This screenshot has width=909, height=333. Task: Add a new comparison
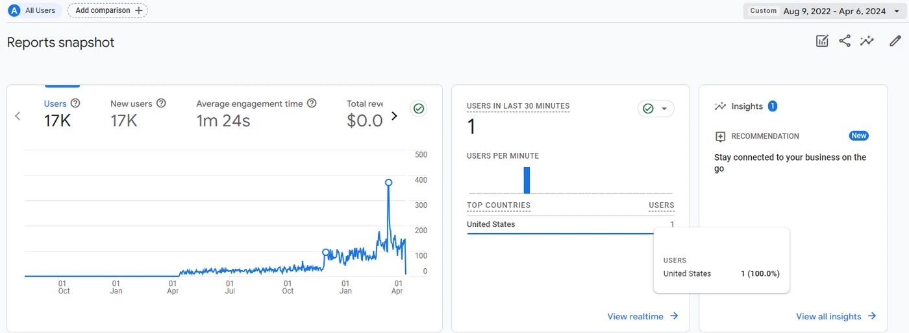[108, 10]
